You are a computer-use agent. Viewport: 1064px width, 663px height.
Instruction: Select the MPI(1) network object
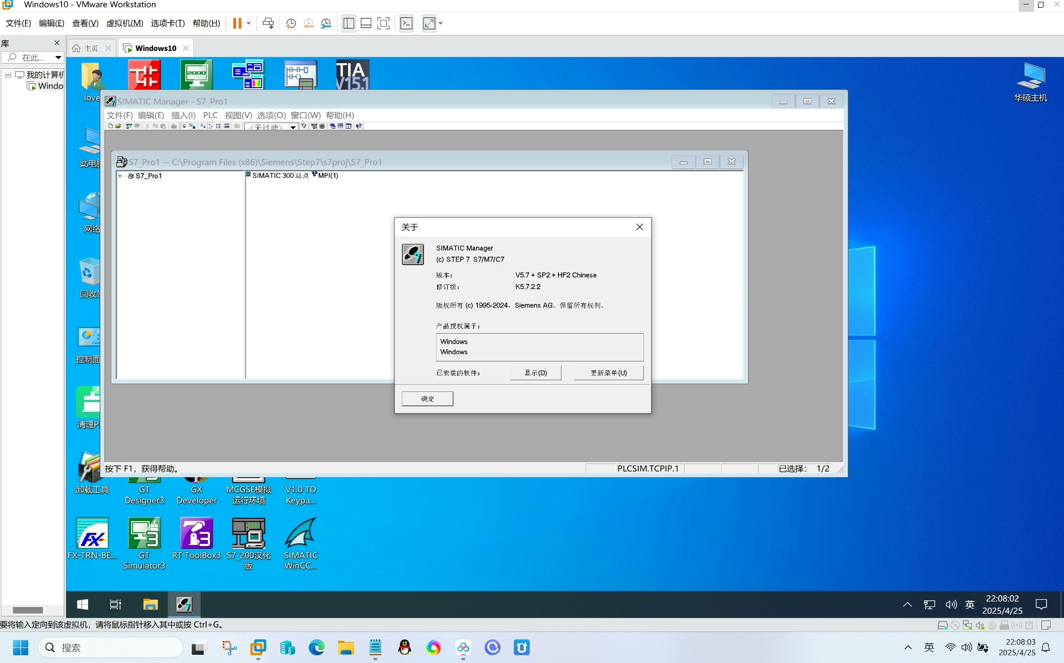click(x=325, y=176)
